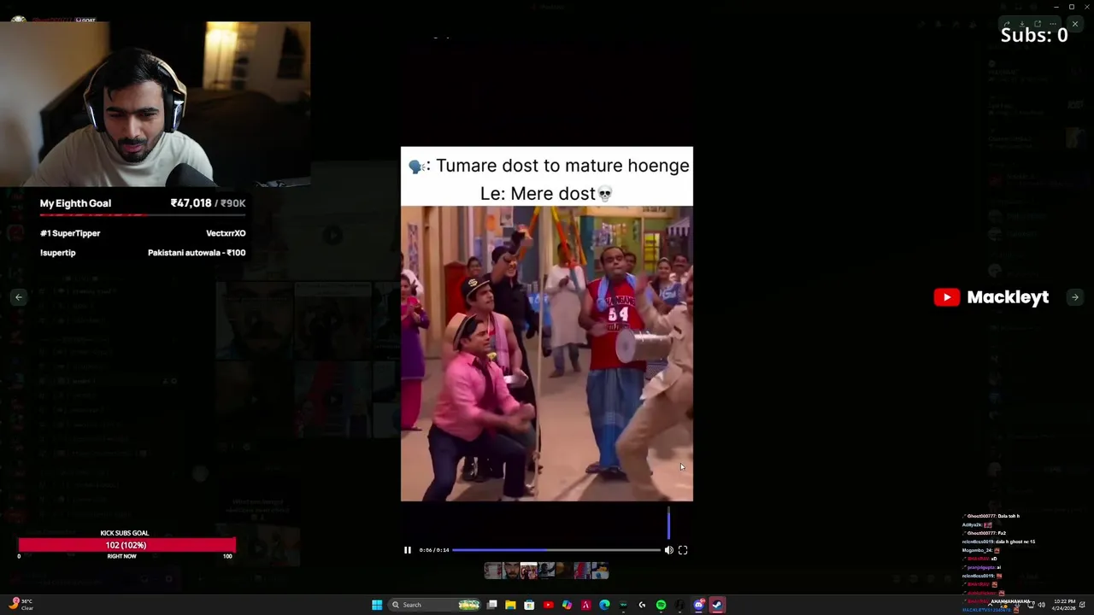Open the bearded man face thumbnail
1094x615 pixels.
(511, 571)
